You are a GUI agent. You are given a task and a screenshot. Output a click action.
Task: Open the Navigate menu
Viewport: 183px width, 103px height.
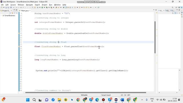point(29,5)
